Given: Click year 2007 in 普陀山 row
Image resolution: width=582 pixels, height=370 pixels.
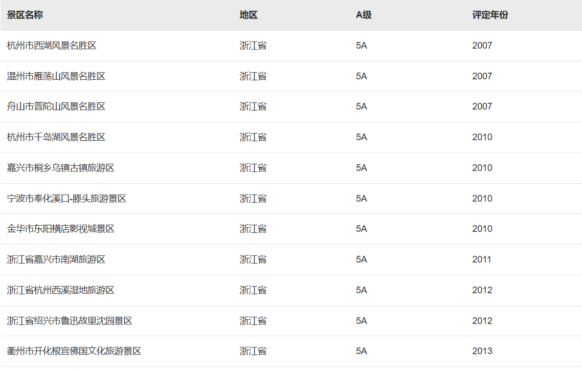Looking at the screenshot, I should click(482, 106).
